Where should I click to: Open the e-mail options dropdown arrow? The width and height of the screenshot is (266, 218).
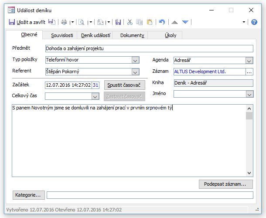(109, 22)
